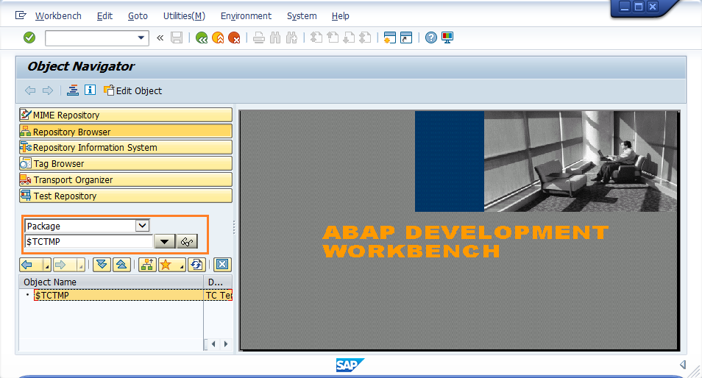
Task: Click the Display glasses button
Action: coord(187,241)
